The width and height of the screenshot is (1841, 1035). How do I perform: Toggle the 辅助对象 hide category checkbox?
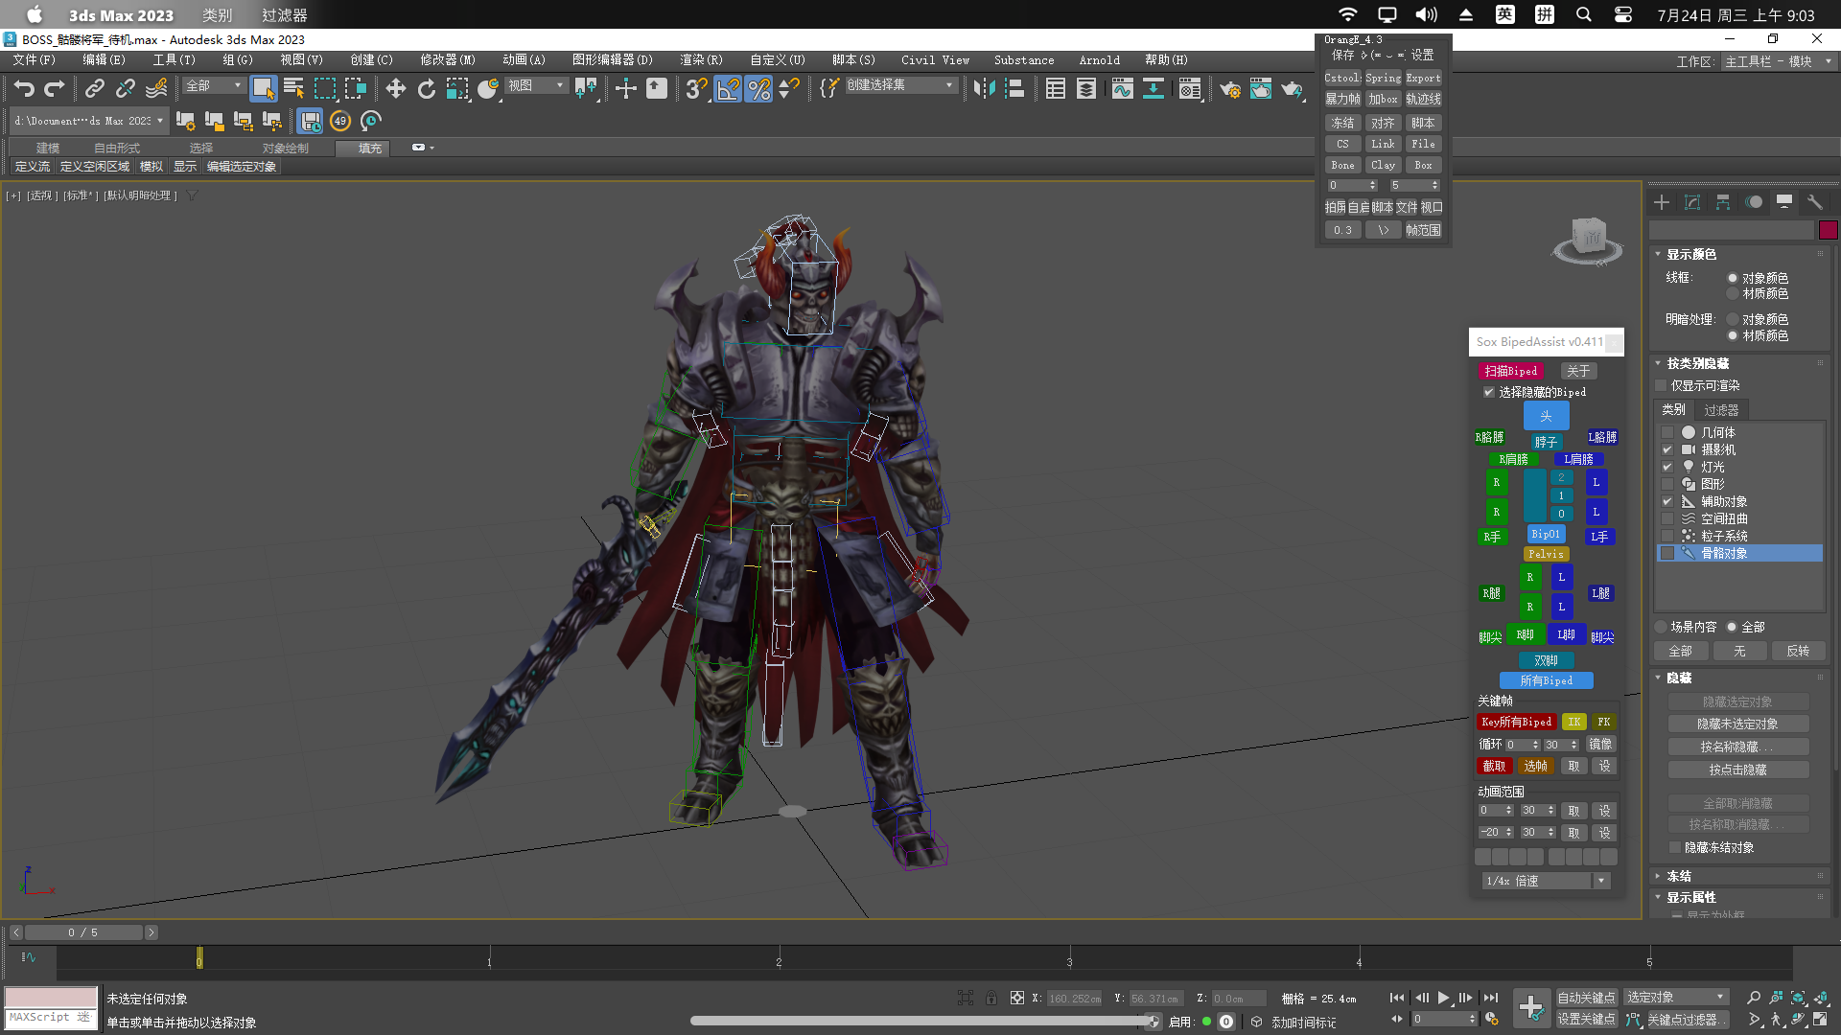coord(1667,501)
